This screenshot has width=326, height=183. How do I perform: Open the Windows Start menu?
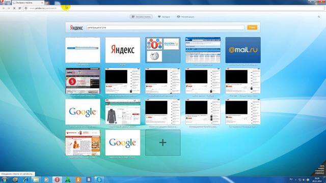(x=5, y=179)
